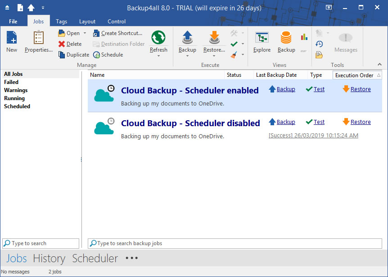Click Restore link for Scheduler enabled job
The width and height of the screenshot is (388, 277).
point(361,89)
